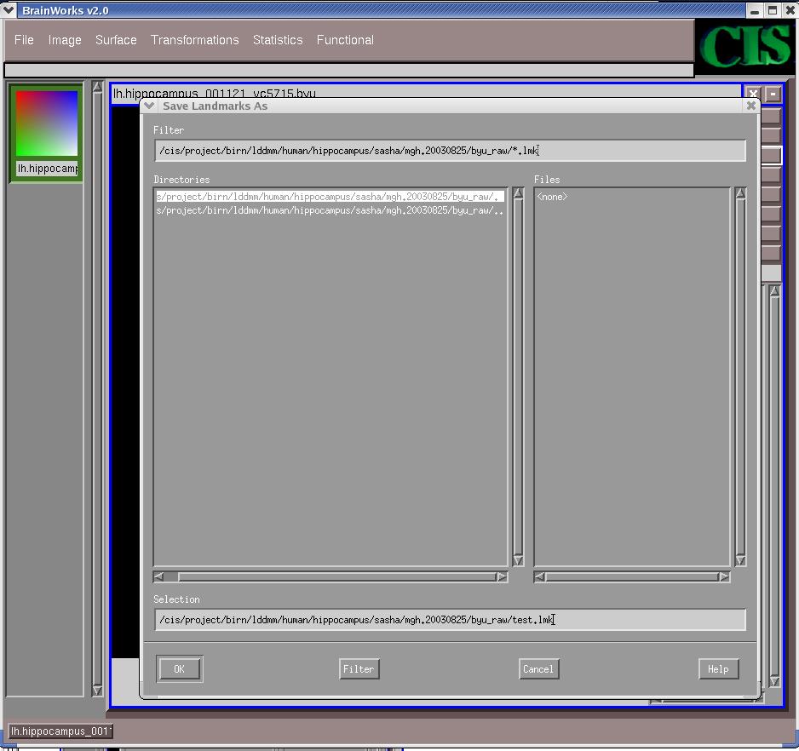Click down arrow of thumbnail panel scrollbar
Viewport: 799px width, 751px height.
[97, 691]
